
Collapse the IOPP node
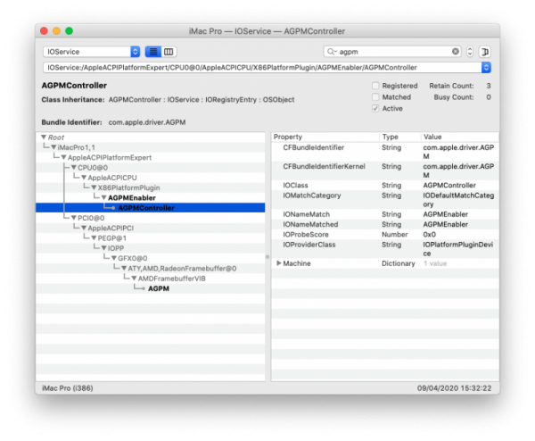tap(104, 248)
